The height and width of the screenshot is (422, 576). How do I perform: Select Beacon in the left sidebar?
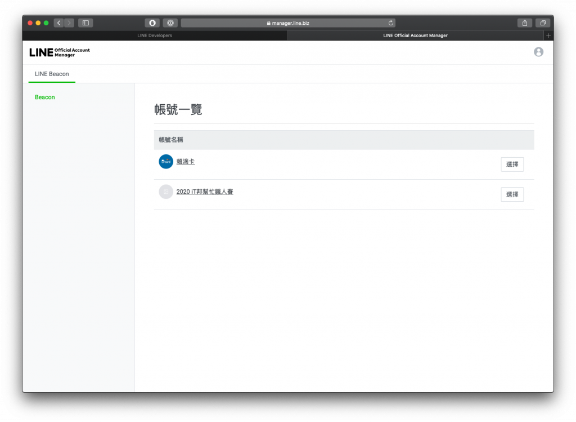[x=45, y=97]
